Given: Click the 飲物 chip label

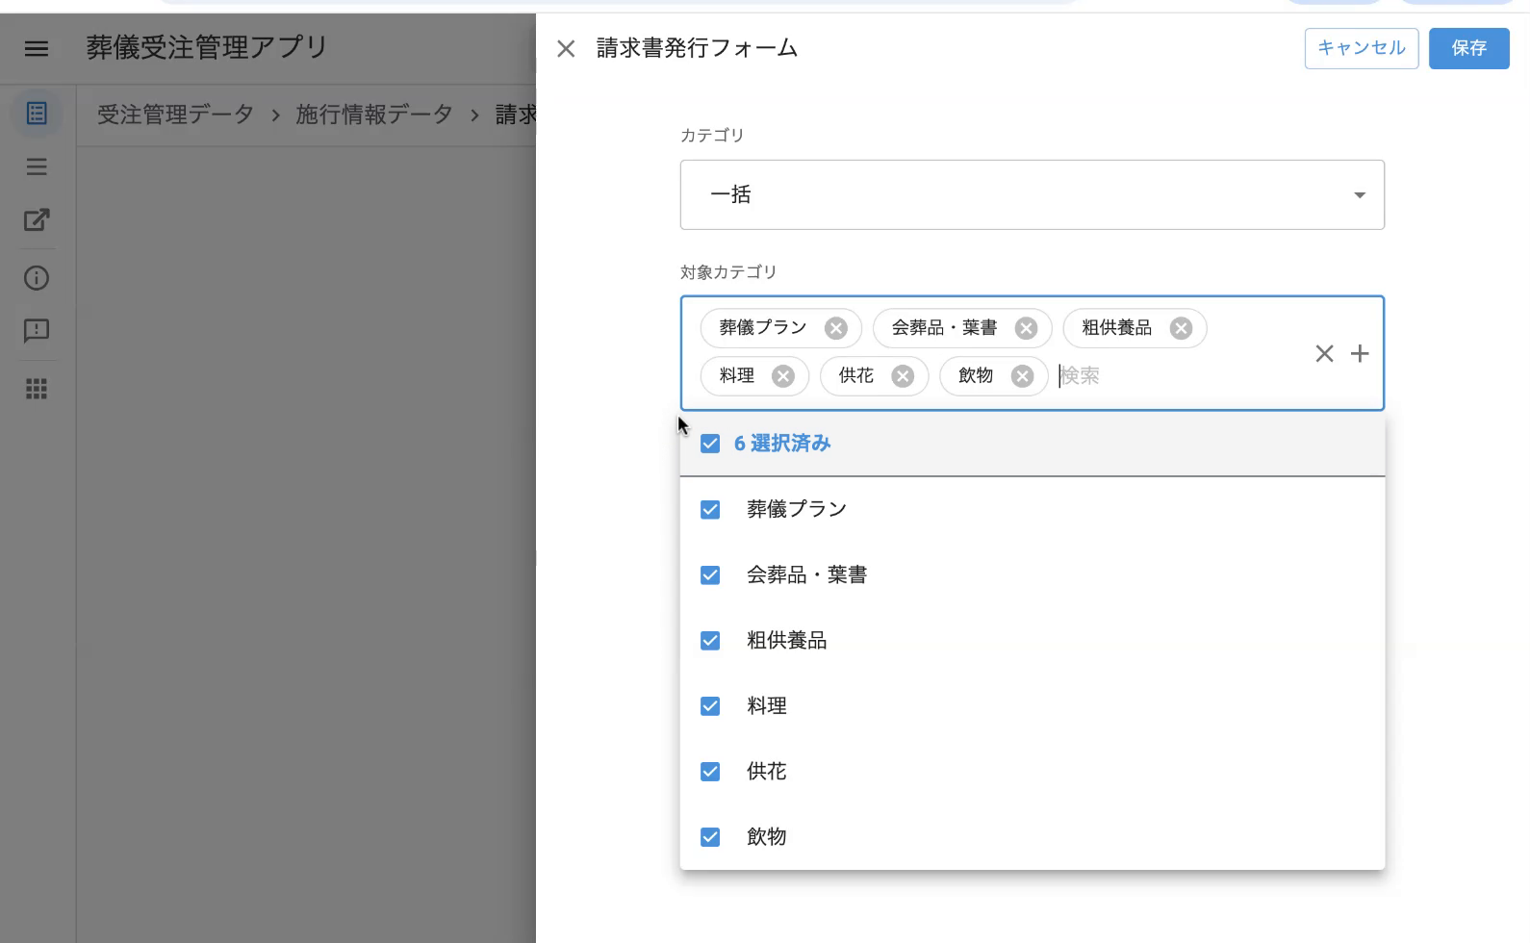Looking at the screenshot, I should 976,376.
